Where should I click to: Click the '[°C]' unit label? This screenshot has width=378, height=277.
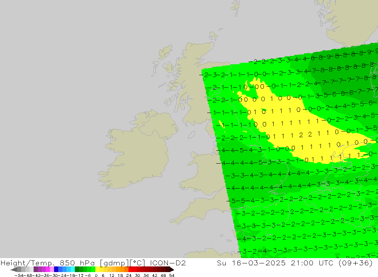(138, 263)
